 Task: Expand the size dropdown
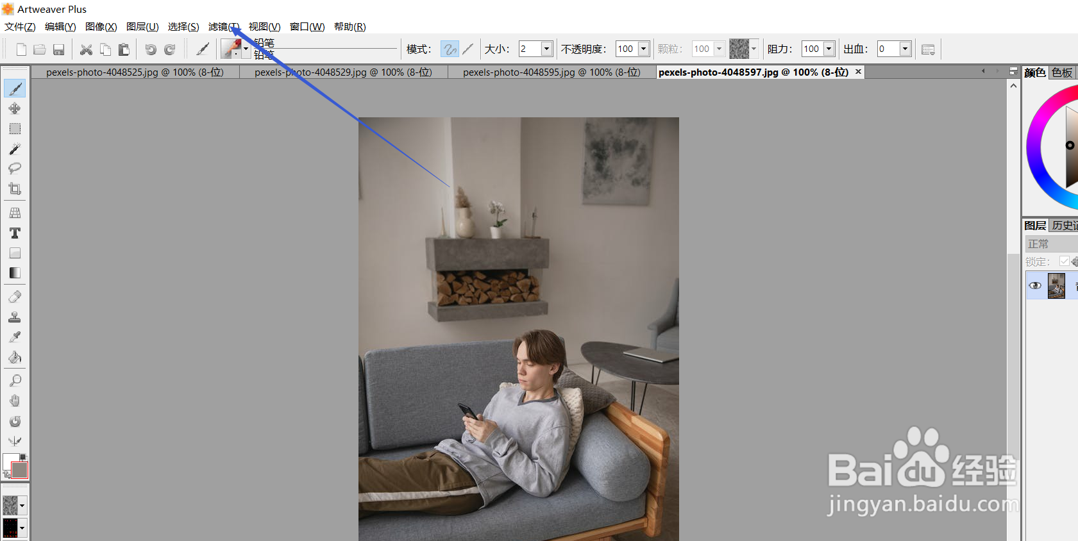(x=547, y=49)
